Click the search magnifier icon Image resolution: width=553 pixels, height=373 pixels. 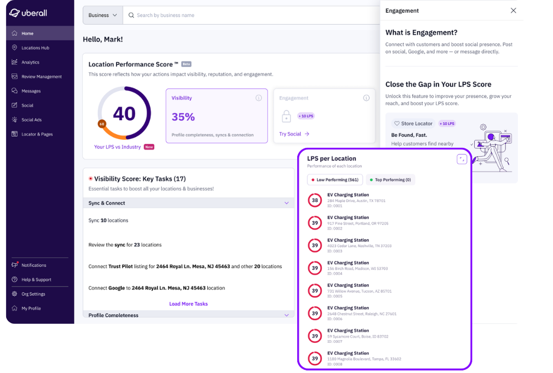[131, 15]
